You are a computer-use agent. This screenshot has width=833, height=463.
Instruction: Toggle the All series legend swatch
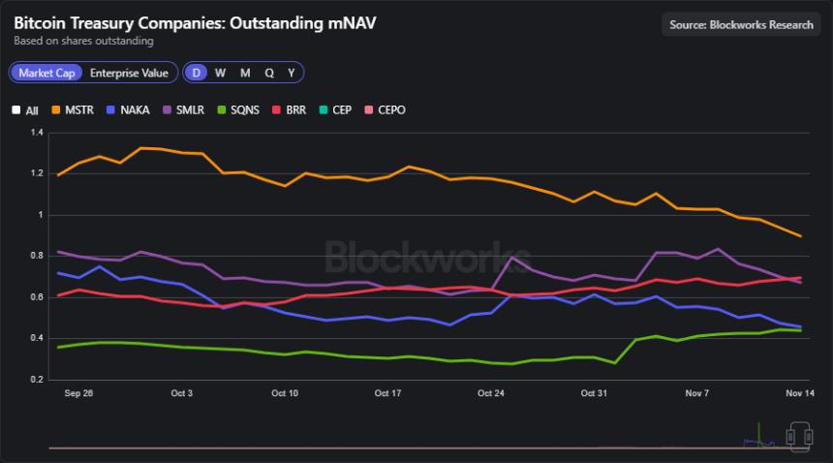(16, 110)
